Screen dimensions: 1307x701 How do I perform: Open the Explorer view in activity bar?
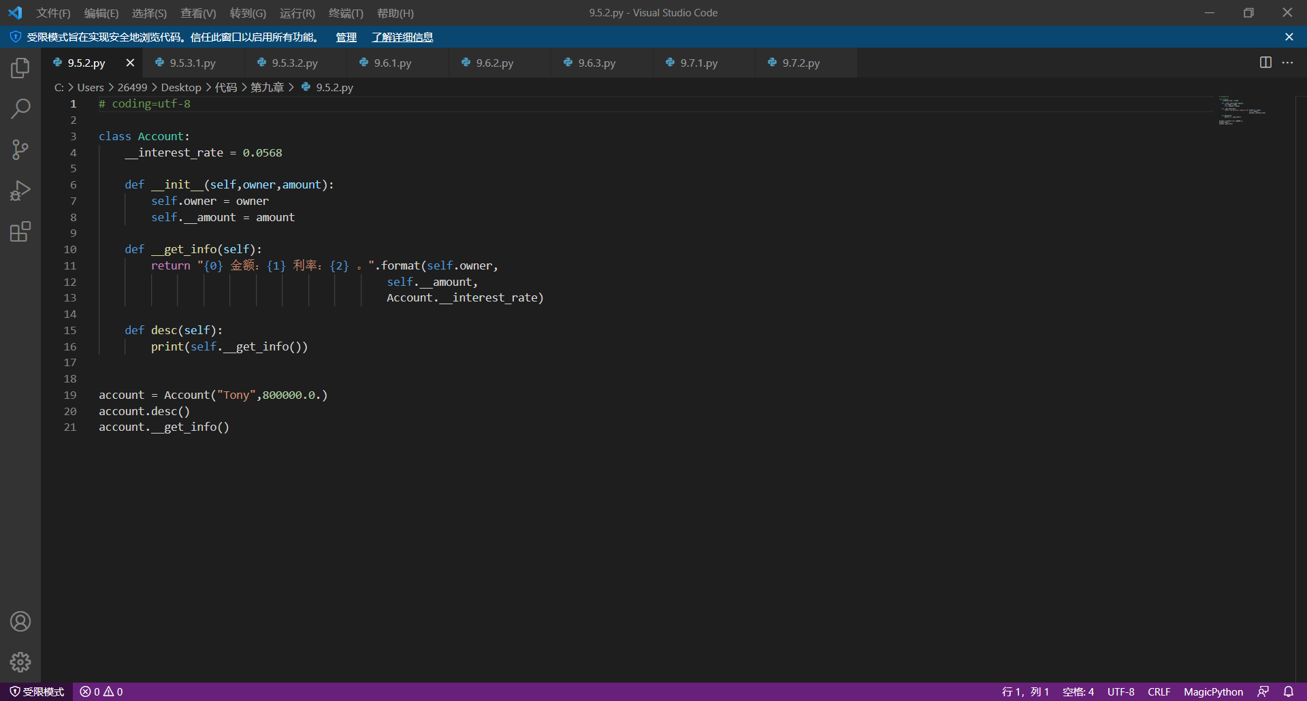20,68
